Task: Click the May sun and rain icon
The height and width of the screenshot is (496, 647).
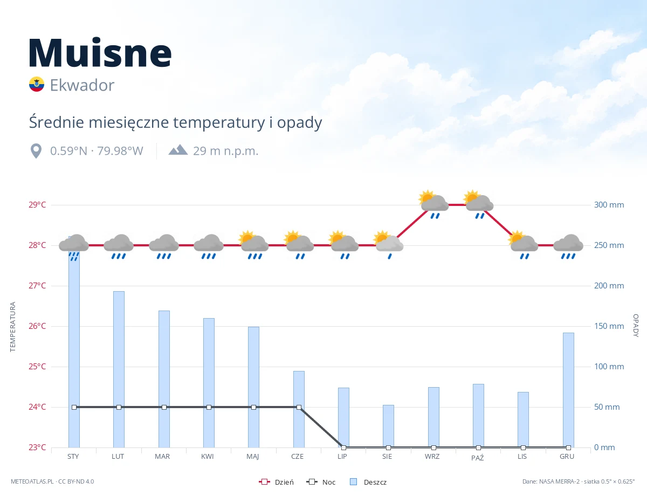Action: tap(253, 245)
